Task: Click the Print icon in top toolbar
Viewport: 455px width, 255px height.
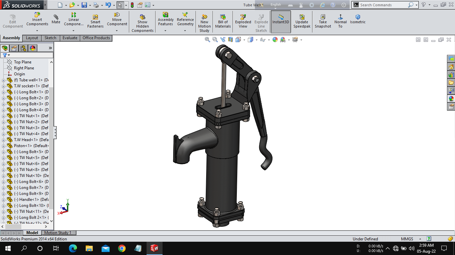Action: point(96,5)
